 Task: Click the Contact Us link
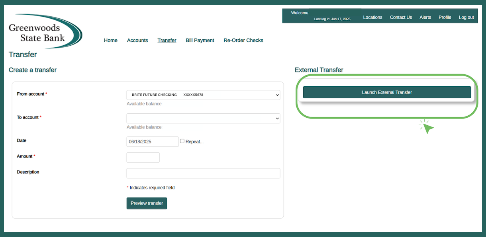click(x=401, y=17)
